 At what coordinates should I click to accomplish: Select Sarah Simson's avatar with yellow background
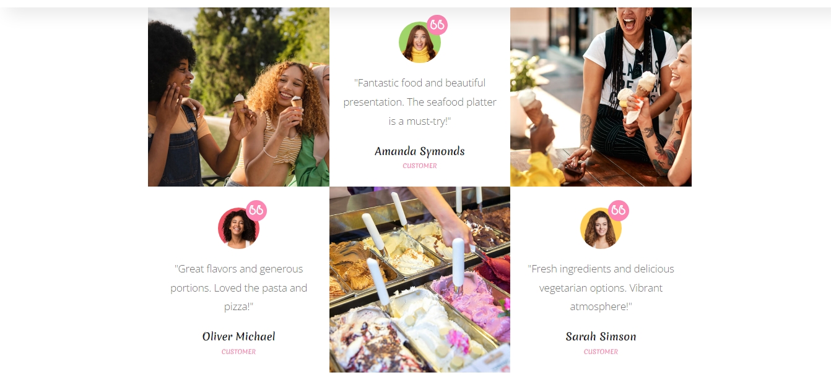click(x=601, y=229)
